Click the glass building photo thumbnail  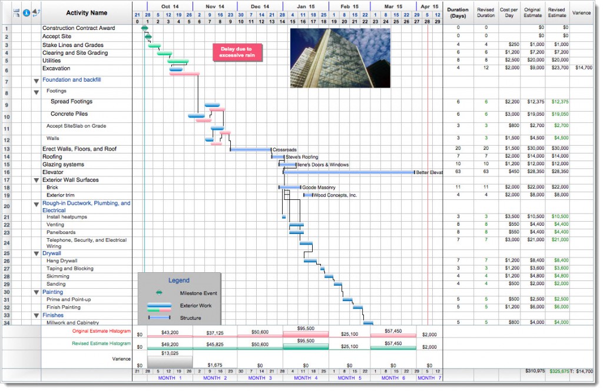(332, 58)
